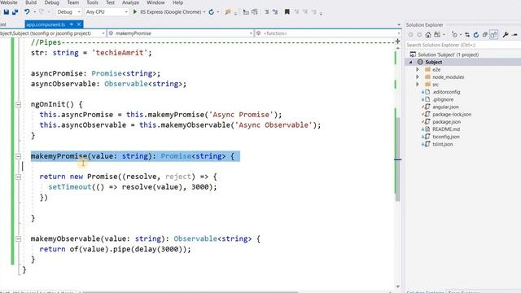
Task: Select the package.json file
Action: coord(446,122)
